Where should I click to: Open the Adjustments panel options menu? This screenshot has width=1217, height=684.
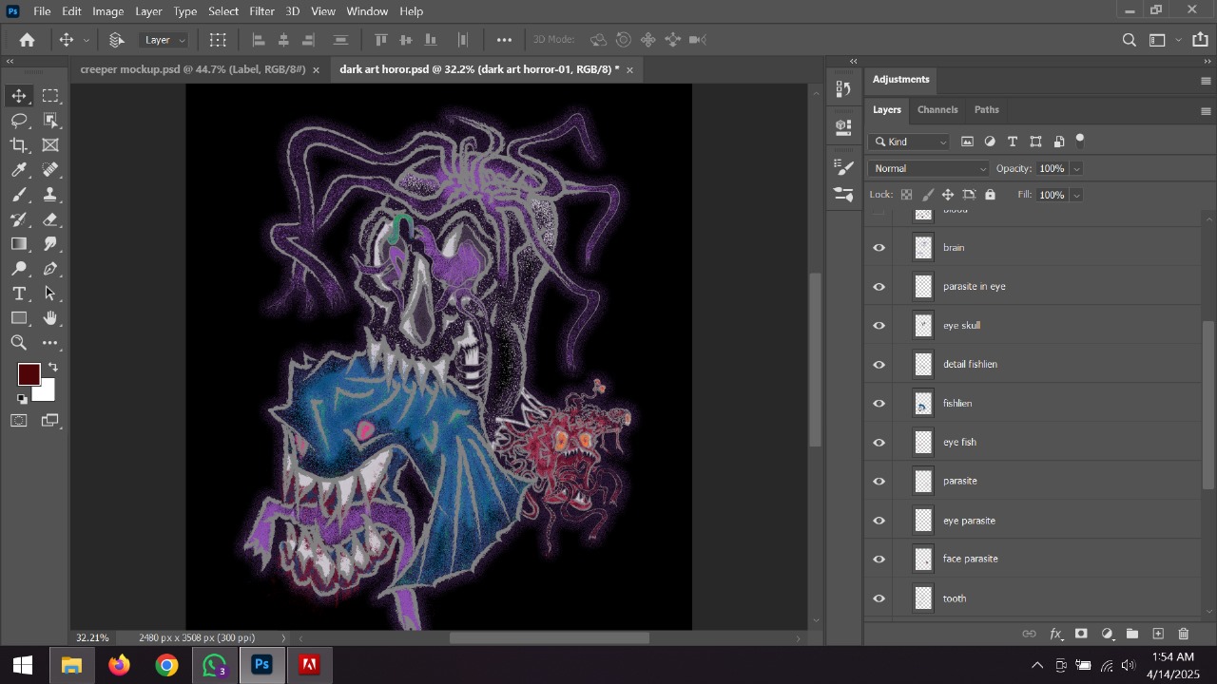[x=1206, y=81]
